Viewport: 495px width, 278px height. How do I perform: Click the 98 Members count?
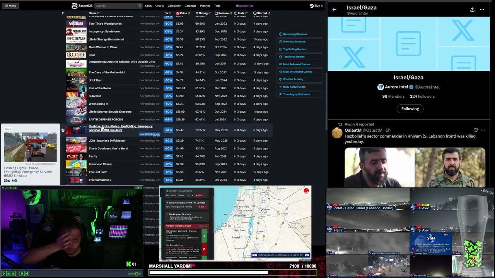pos(393,97)
